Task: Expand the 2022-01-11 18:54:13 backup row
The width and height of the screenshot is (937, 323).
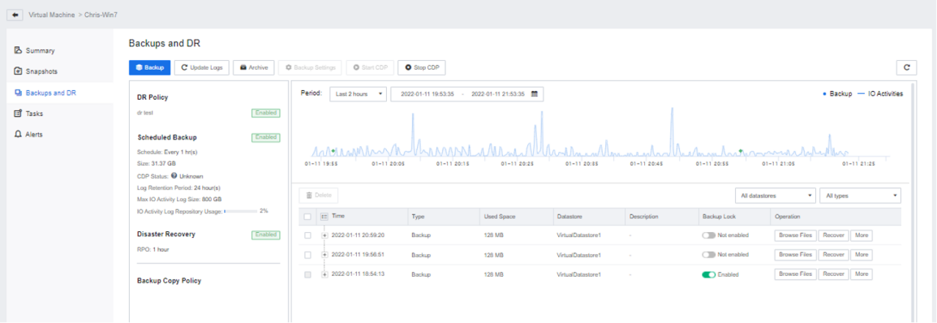Action: pos(325,274)
